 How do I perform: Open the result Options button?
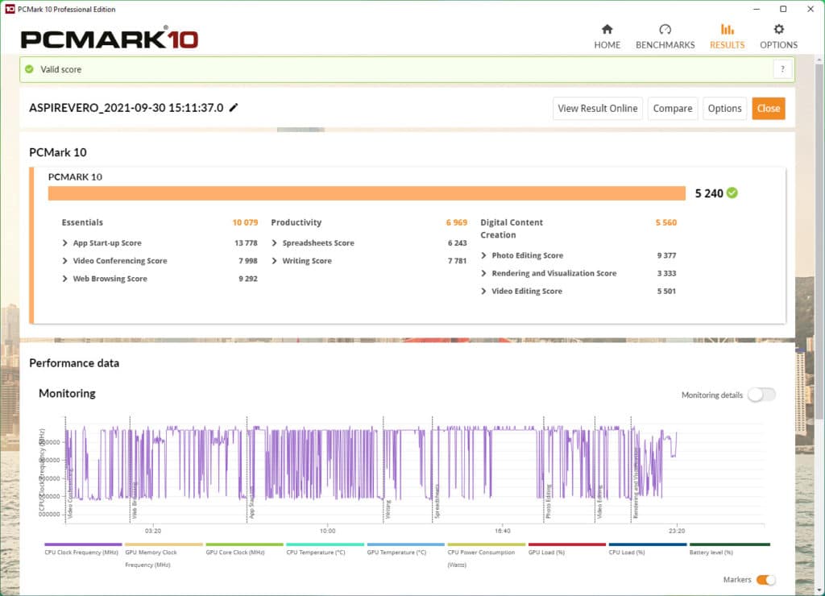pos(724,109)
